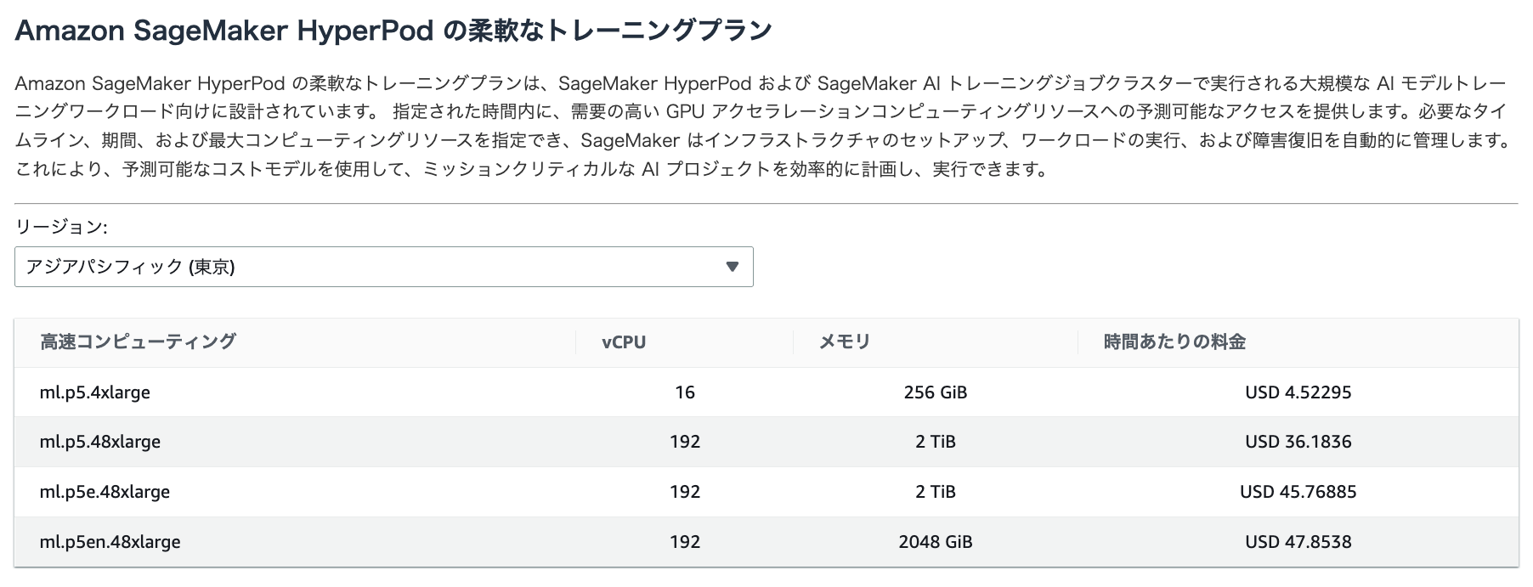
Task: Click the USD 47.8538 price cell
Action: tap(1298, 542)
